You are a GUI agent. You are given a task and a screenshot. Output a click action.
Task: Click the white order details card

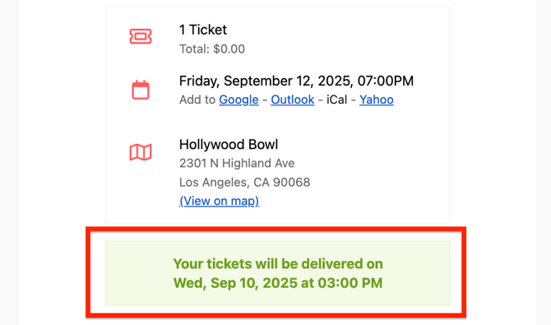point(278,115)
